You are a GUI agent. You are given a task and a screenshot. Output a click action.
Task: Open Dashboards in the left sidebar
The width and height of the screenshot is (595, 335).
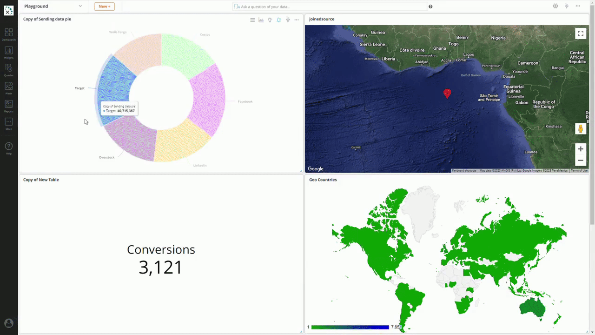tap(8, 33)
